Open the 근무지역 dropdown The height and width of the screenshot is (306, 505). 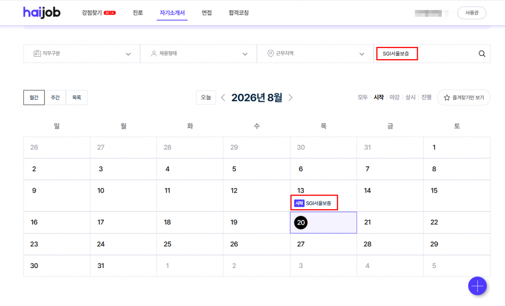click(315, 53)
